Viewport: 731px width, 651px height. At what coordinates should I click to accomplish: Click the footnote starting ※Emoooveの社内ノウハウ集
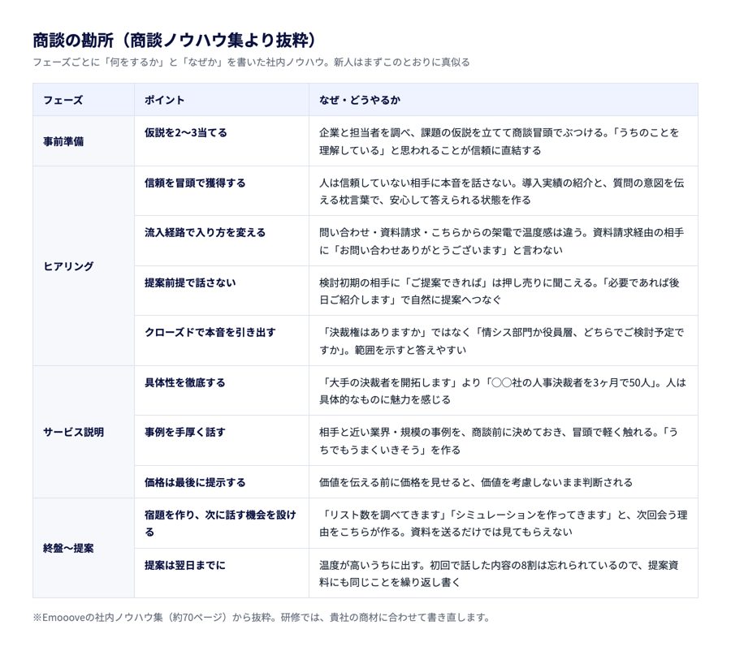point(262,618)
